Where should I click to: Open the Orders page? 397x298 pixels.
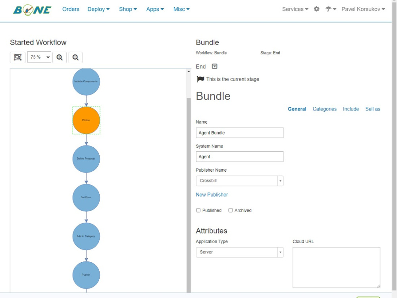[x=71, y=9]
